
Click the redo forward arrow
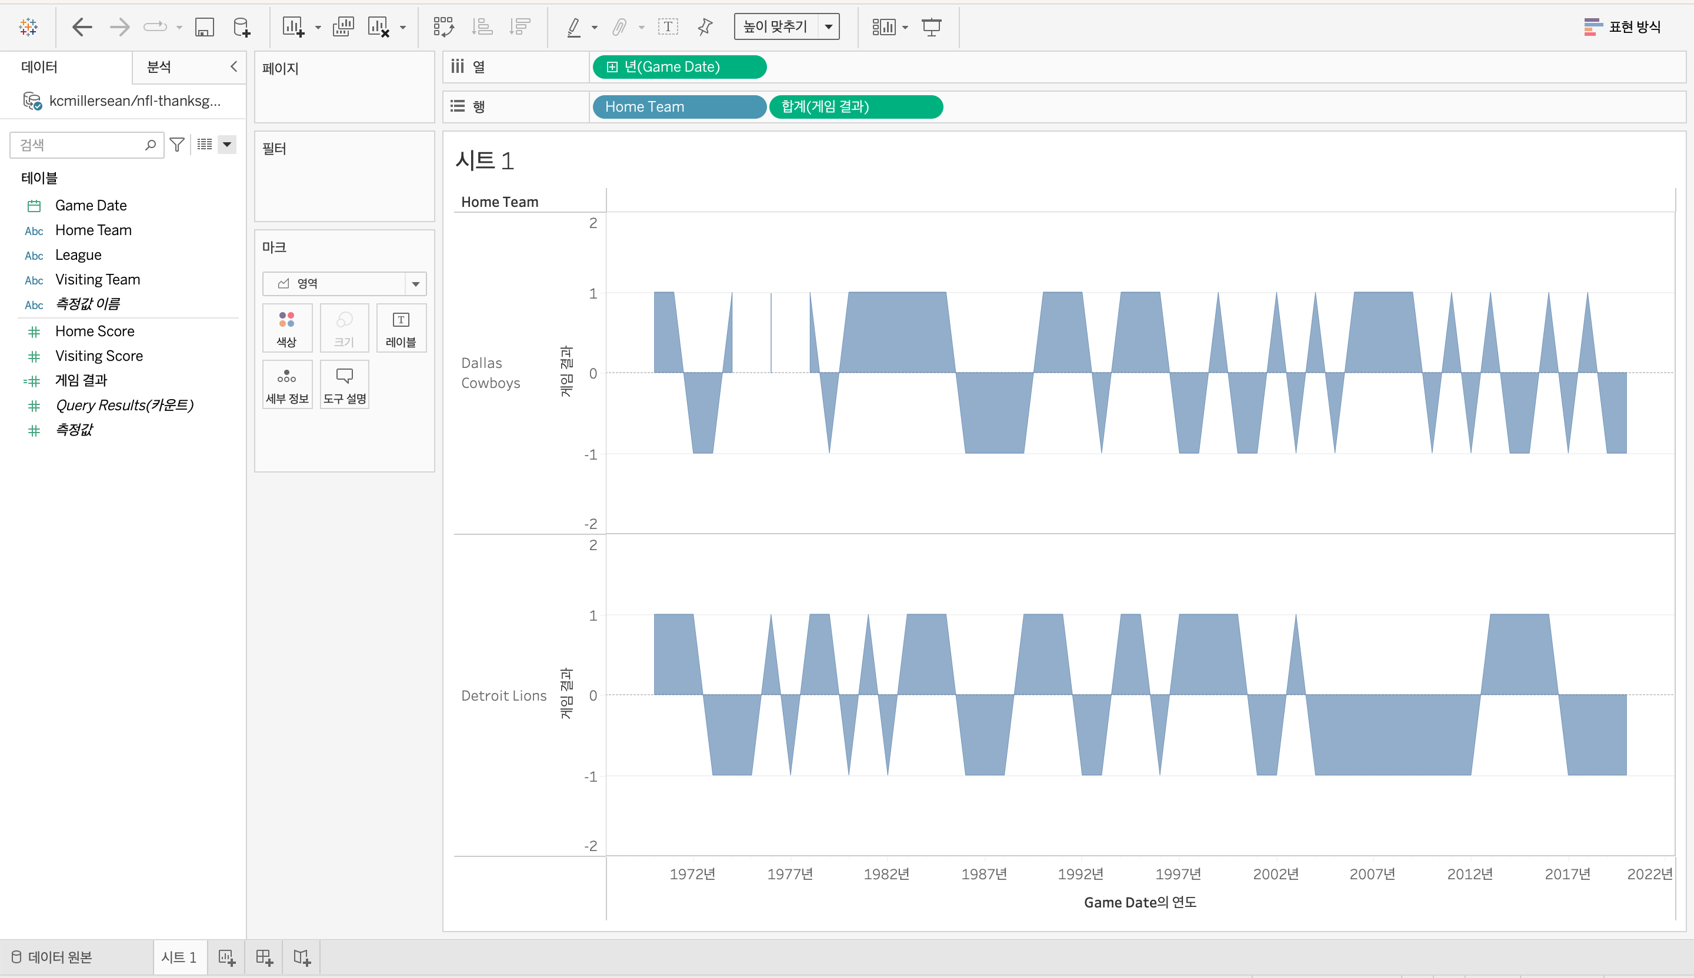pyautogui.click(x=119, y=27)
